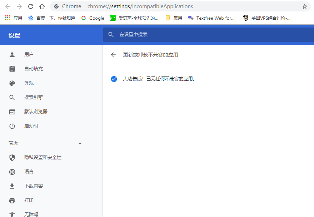Click the 用户 person icon in sidebar
Viewport: 314px width, 217px height.
(x=12, y=54)
